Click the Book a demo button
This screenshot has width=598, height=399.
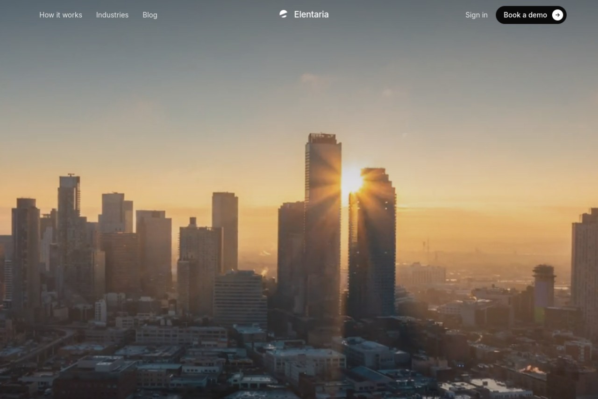point(531,15)
